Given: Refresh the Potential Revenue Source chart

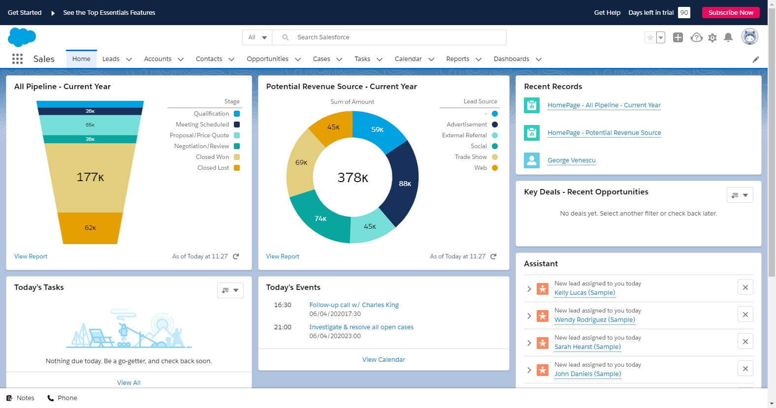Looking at the screenshot, I should 493,256.
